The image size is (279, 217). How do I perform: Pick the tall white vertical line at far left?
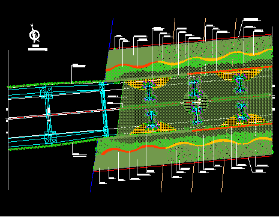(x=8, y=120)
